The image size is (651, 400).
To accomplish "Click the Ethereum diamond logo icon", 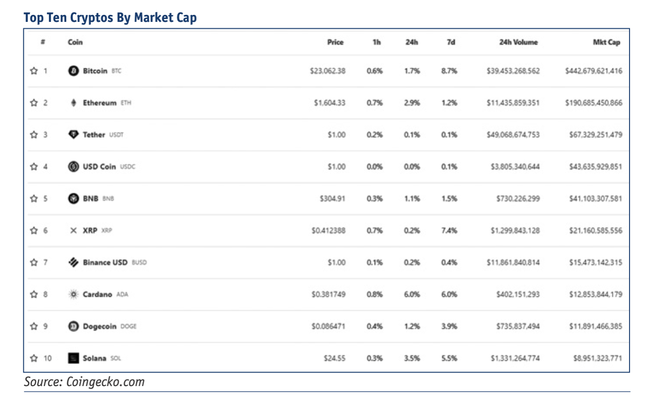I will click(73, 103).
